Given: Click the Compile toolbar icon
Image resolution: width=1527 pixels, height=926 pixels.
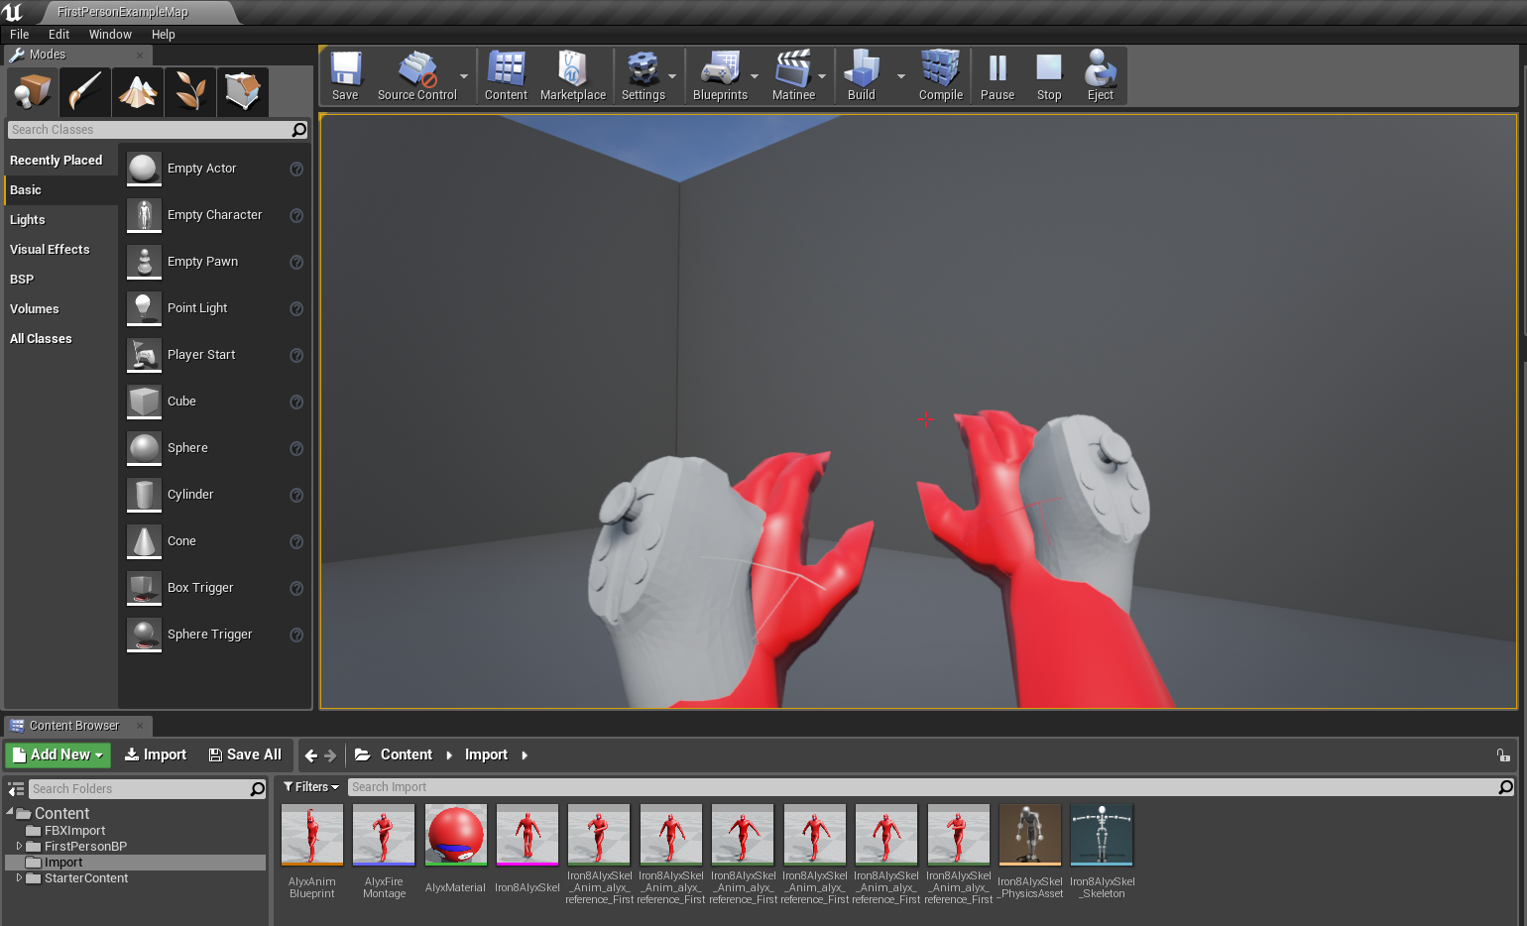Looking at the screenshot, I should [x=940, y=76].
